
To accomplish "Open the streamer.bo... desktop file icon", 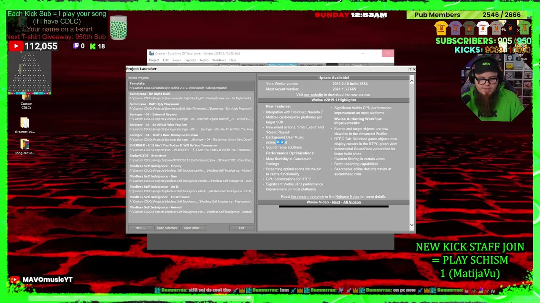I will (x=24, y=125).
